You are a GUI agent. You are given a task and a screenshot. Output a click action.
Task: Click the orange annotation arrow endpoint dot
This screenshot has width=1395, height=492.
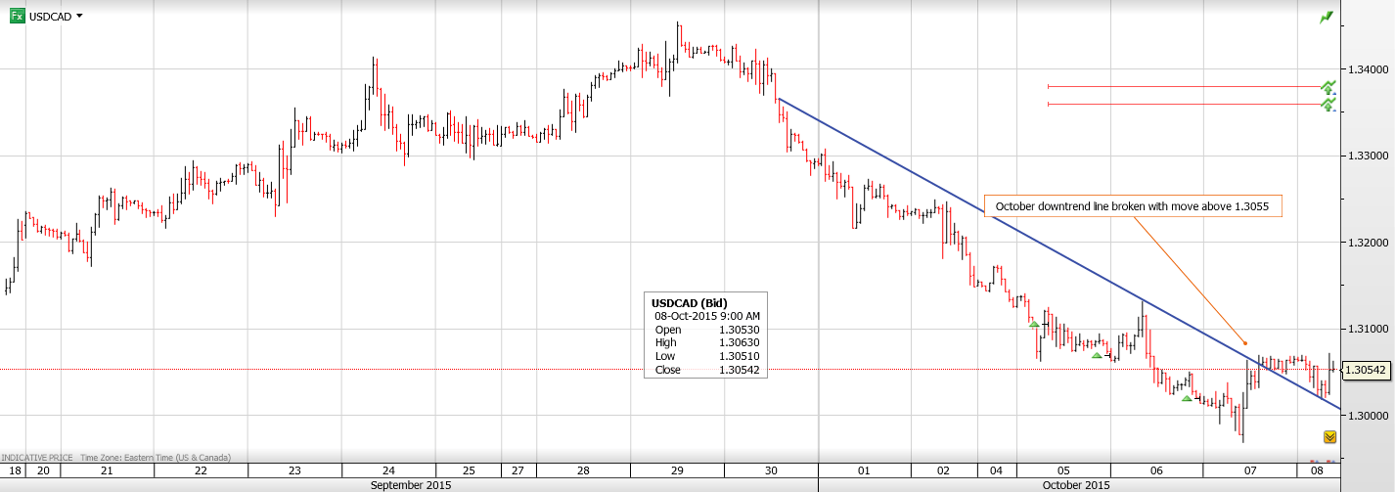pos(1245,342)
